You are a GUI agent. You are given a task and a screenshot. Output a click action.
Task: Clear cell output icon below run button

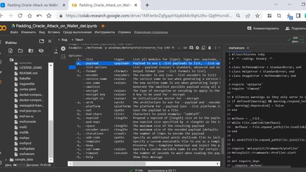(63, 57)
